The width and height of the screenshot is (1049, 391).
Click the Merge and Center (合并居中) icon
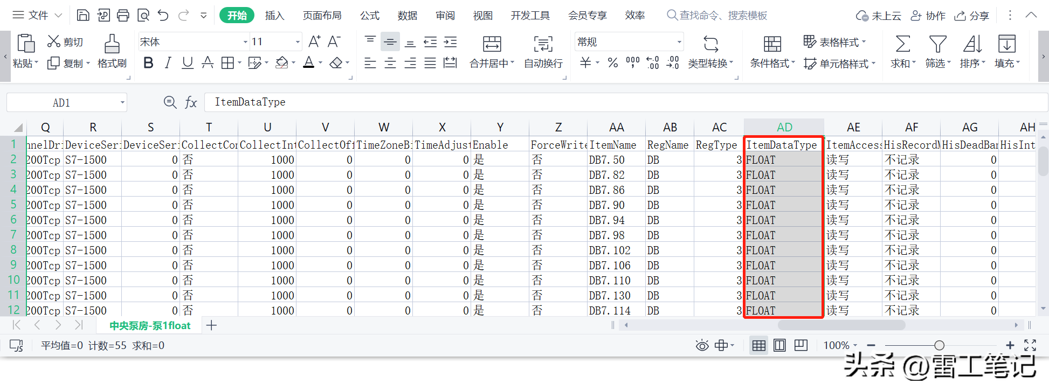pyautogui.click(x=492, y=44)
